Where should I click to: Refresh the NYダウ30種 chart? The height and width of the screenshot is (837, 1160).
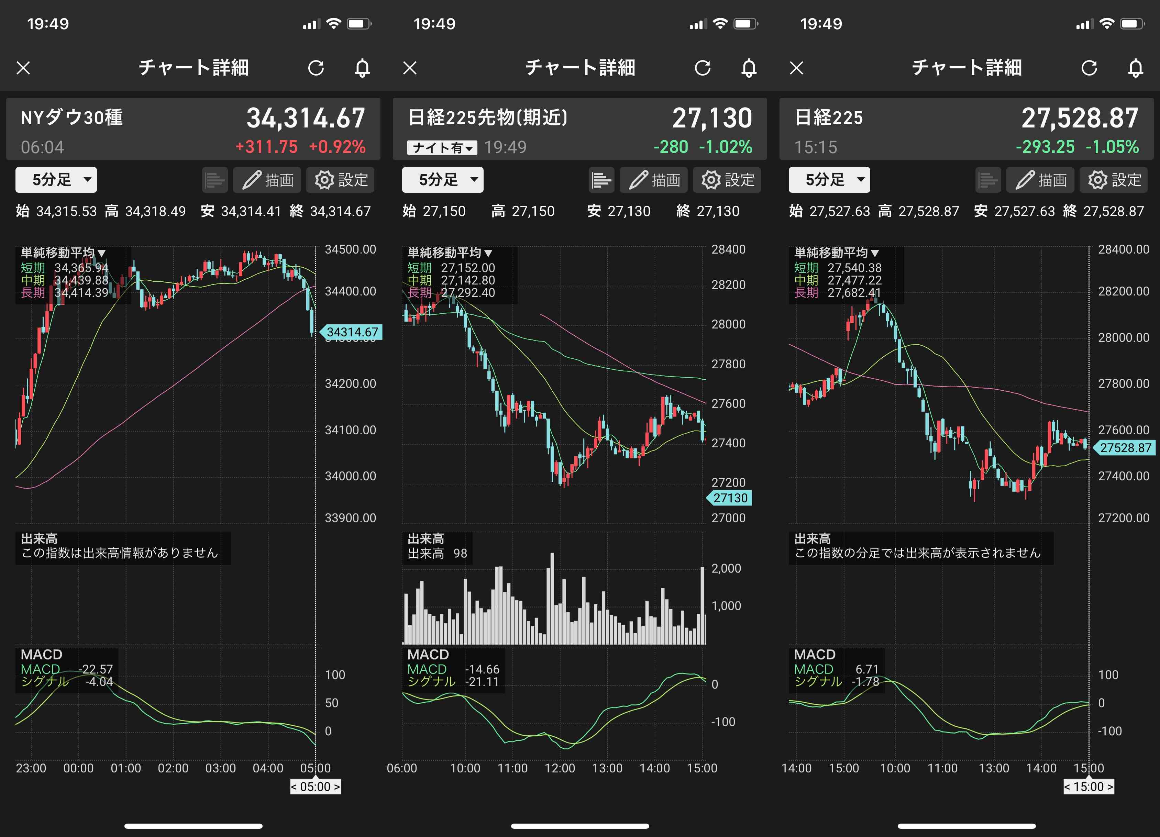(x=316, y=67)
